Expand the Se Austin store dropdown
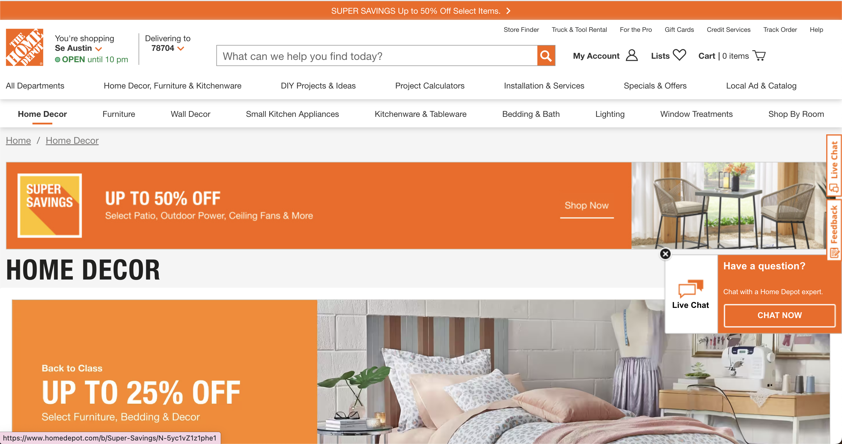Screen dimensions: 842x444 coord(99,49)
